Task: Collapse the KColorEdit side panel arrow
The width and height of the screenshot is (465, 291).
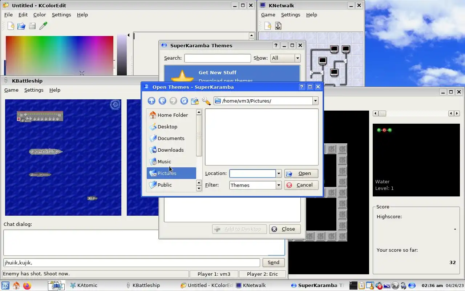Action: tap(129, 35)
